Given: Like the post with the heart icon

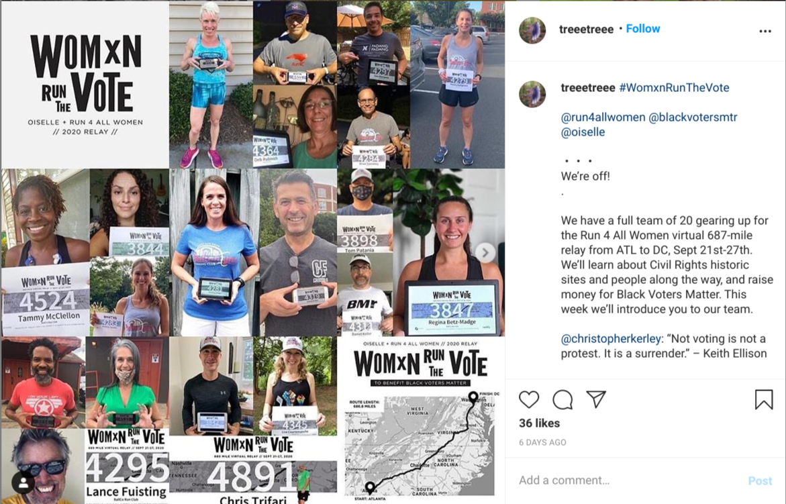Looking at the screenshot, I should coord(529,399).
